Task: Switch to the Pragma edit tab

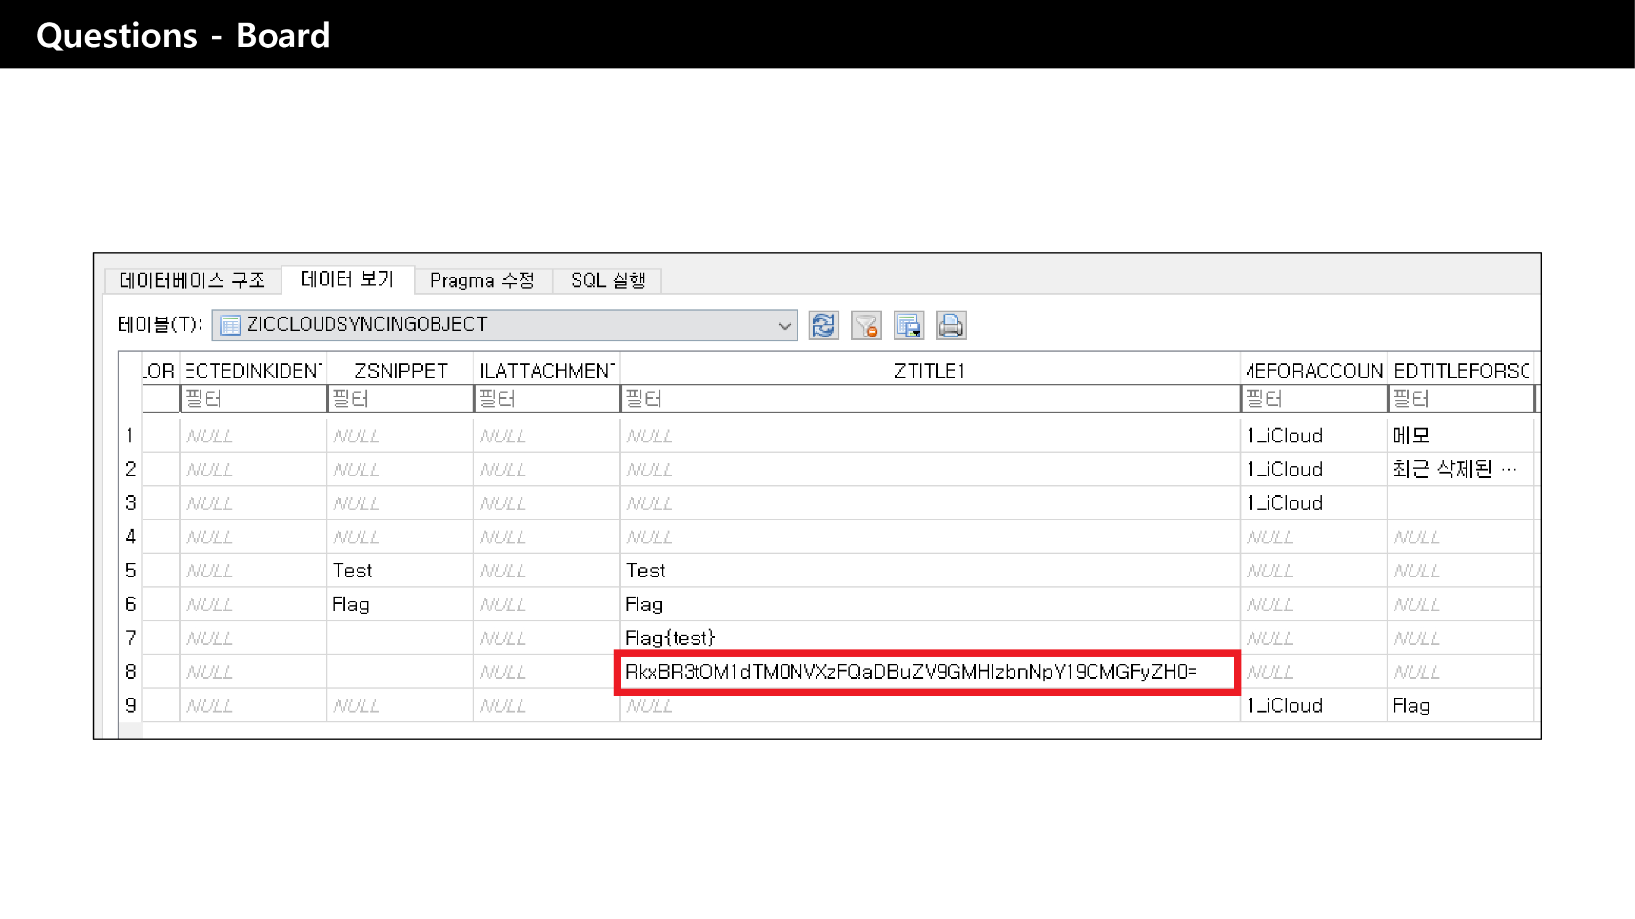Action: tap(482, 281)
